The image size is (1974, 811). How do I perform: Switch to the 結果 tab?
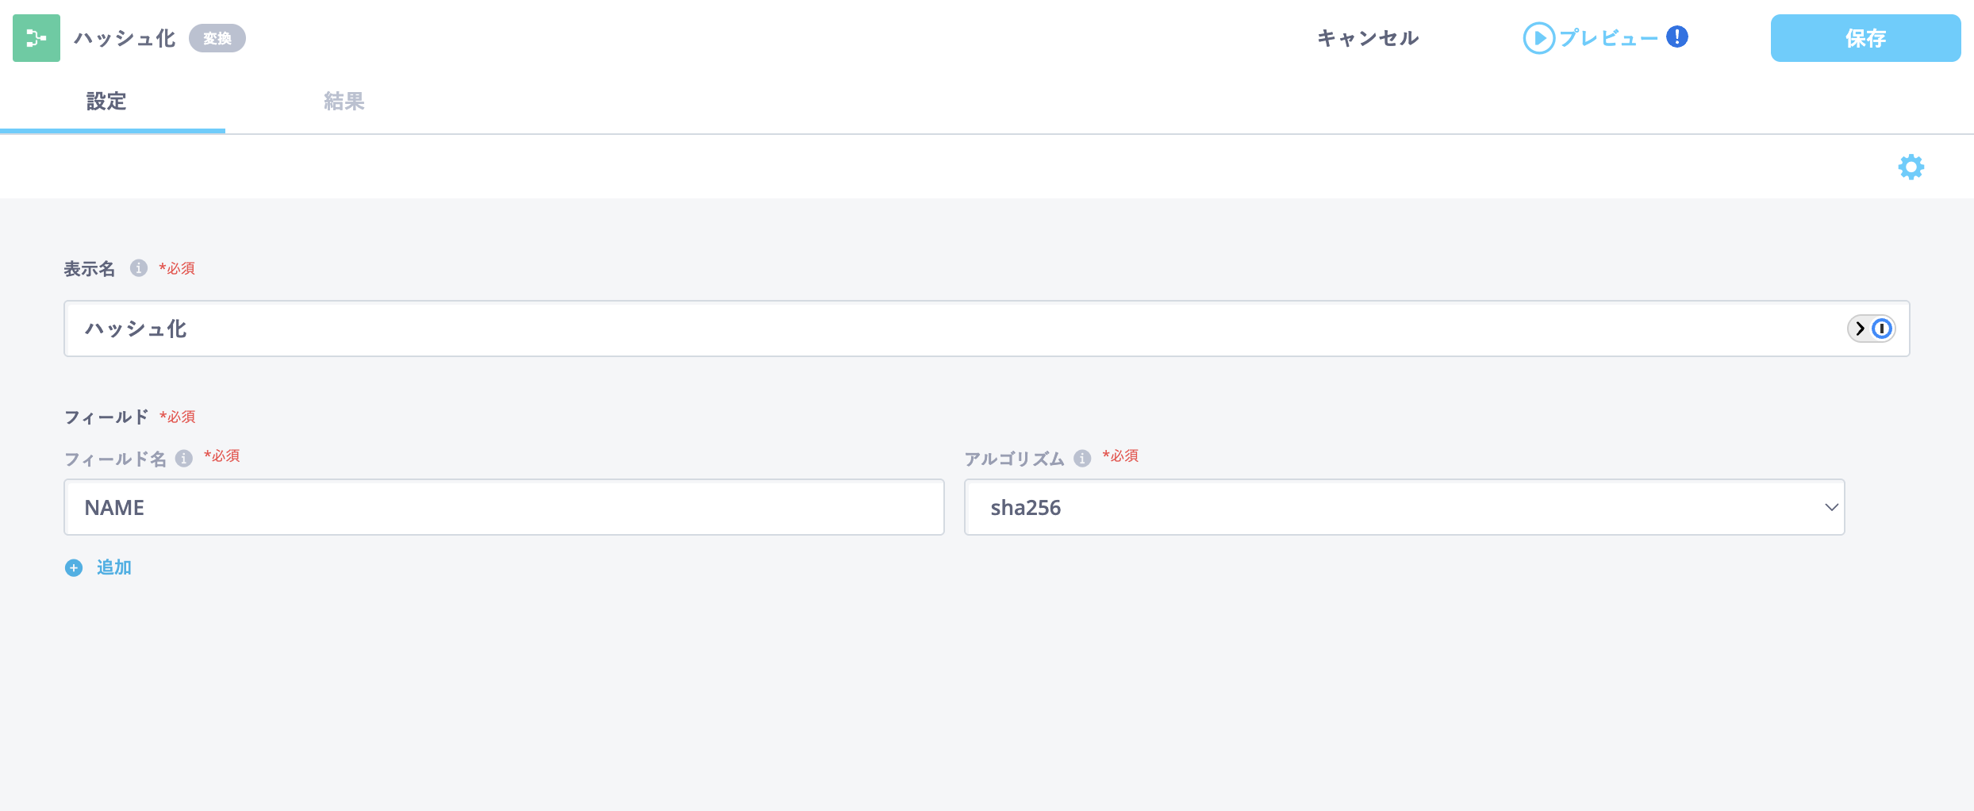(x=344, y=102)
